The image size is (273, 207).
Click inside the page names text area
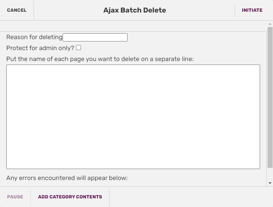pyautogui.click(x=133, y=117)
